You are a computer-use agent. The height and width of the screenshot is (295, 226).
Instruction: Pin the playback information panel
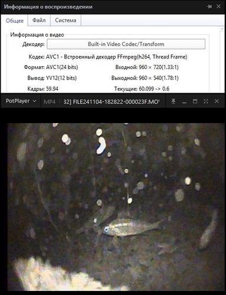209,6
